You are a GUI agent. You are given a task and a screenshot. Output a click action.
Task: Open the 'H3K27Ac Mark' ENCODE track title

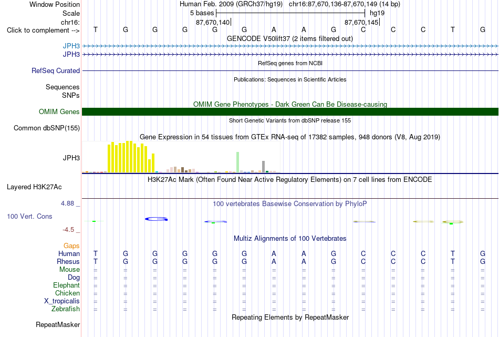(290, 179)
